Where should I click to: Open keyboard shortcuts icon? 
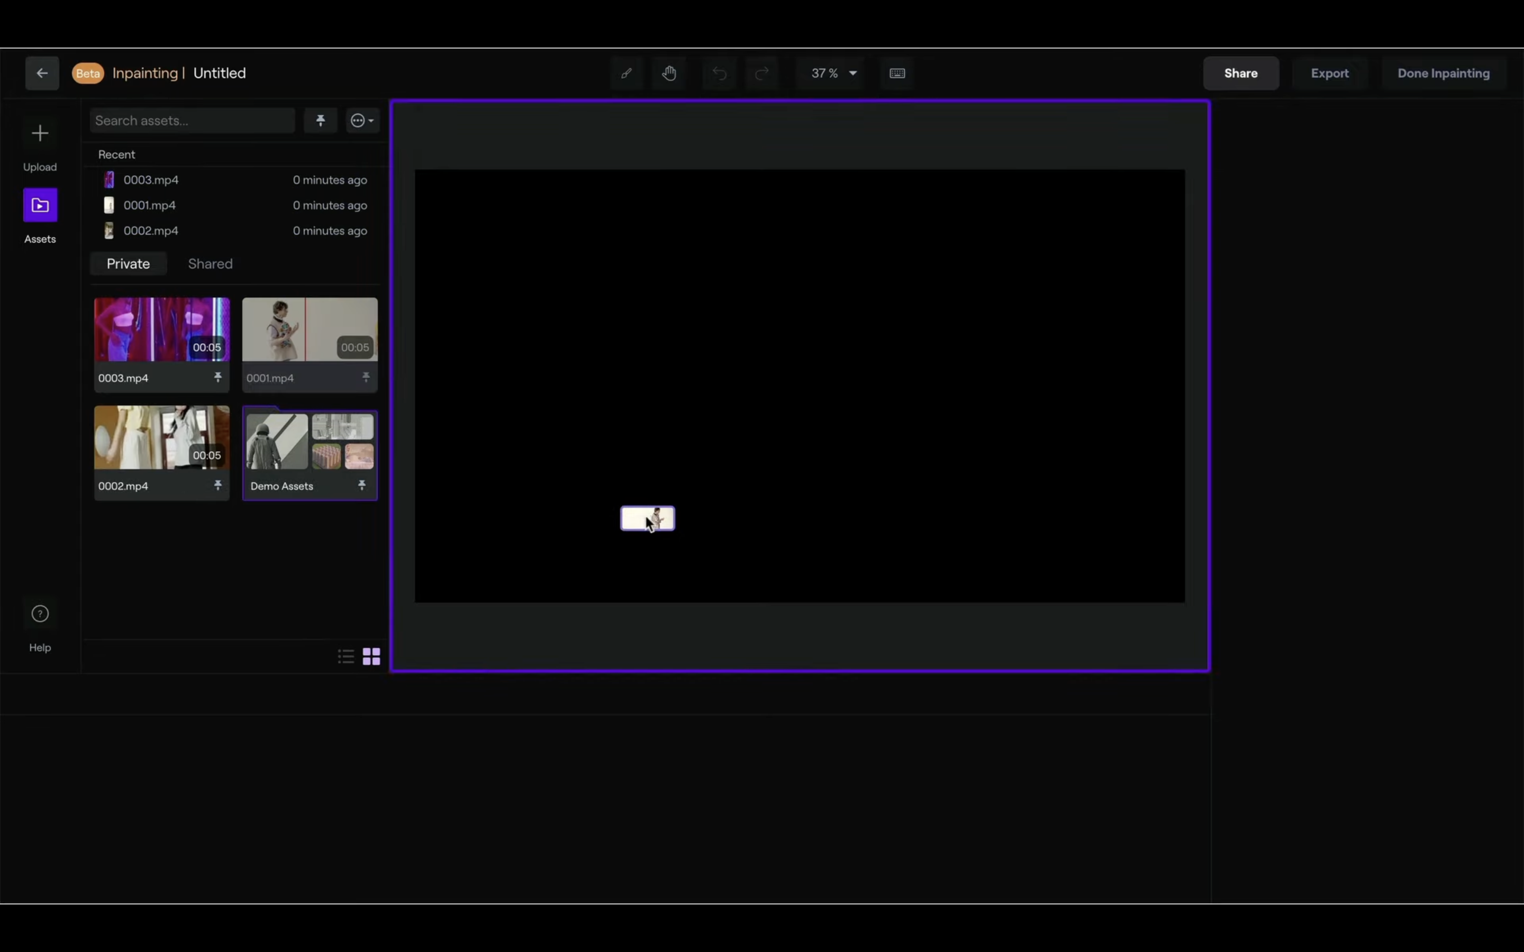pos(897,74)
